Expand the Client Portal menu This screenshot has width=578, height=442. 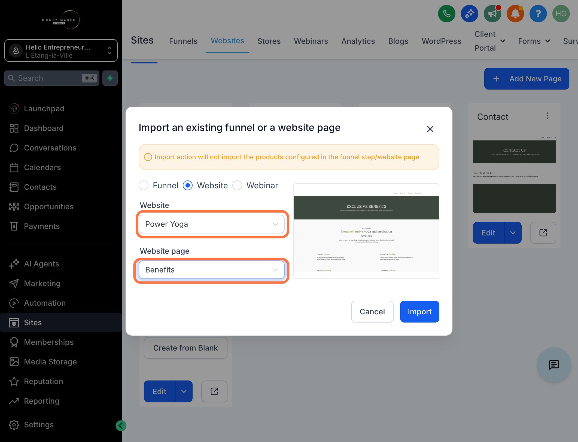[490, 41]
